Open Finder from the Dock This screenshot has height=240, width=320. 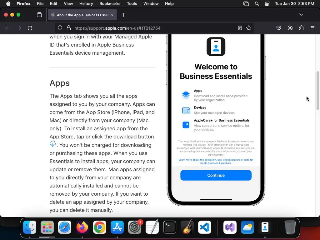tap(30, 227)
